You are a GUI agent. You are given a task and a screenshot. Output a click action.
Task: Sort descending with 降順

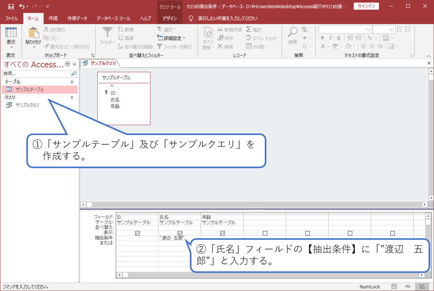tap(125, 38)
